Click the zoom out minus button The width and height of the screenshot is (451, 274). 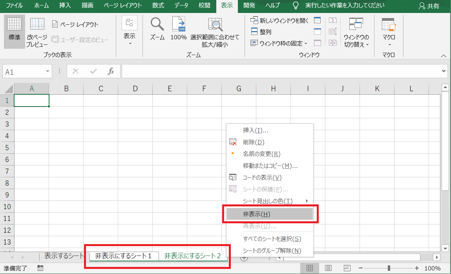pos(361,268)
